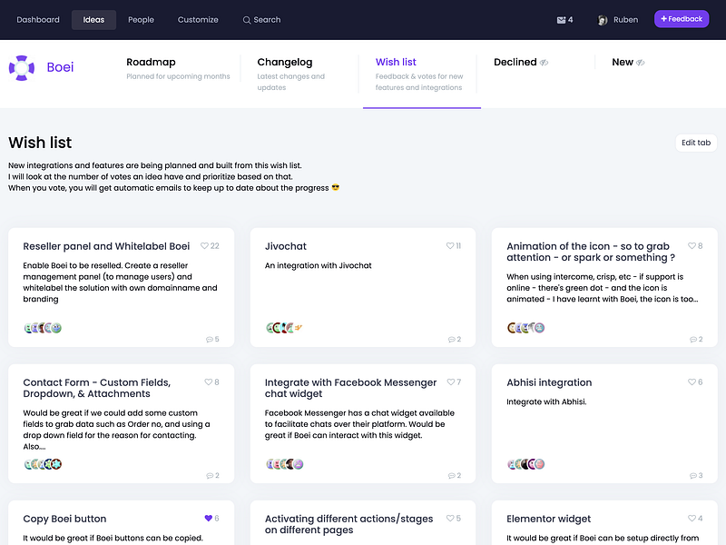
Task: Open the Elementor widget idea title
Action: (549, 519)
